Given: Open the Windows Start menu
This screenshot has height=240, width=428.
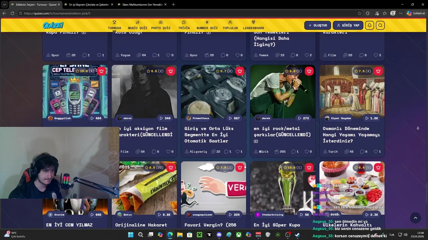Looking at the screenshot, I should (131, 235).
